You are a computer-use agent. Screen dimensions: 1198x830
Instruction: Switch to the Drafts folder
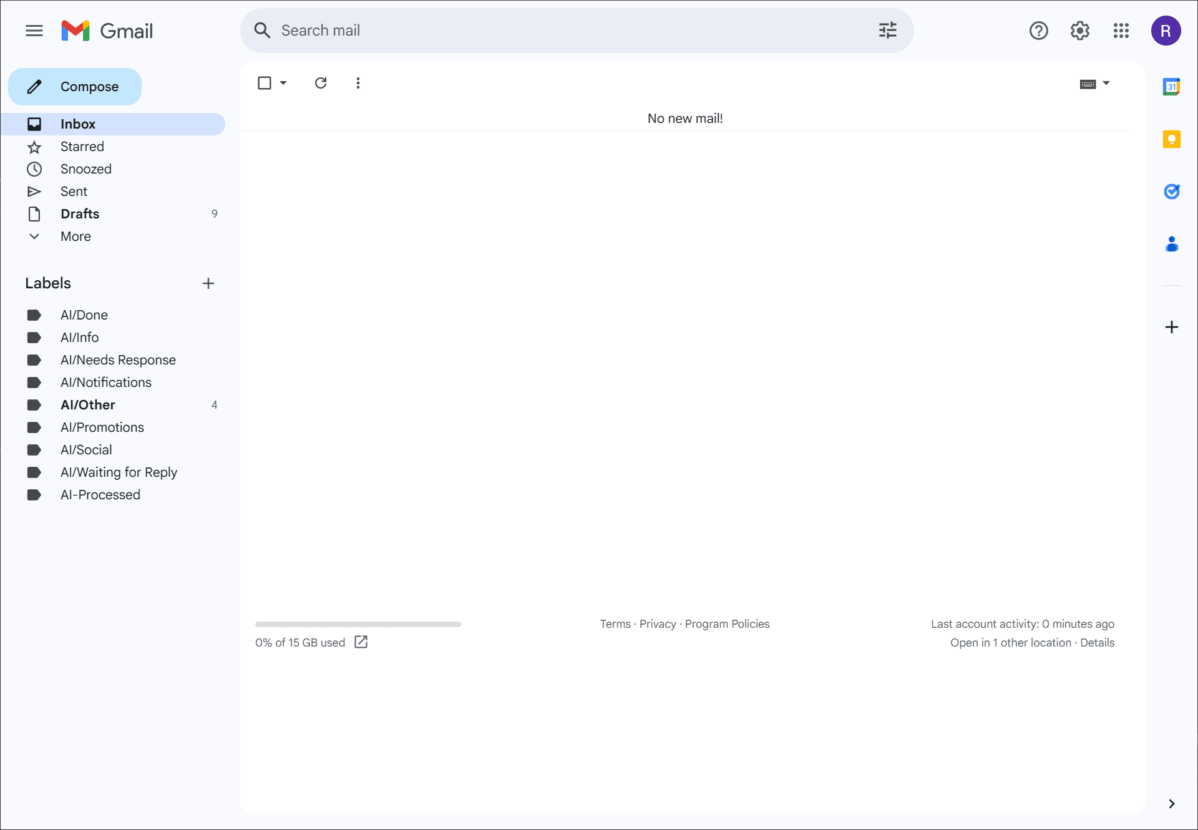(x=80, y=213)
